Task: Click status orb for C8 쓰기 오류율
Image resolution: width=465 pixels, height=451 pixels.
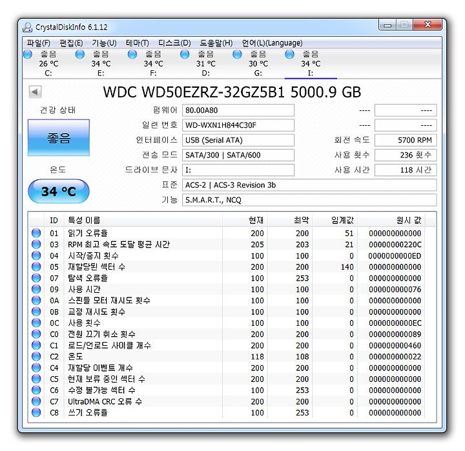Action: point(36,412)
